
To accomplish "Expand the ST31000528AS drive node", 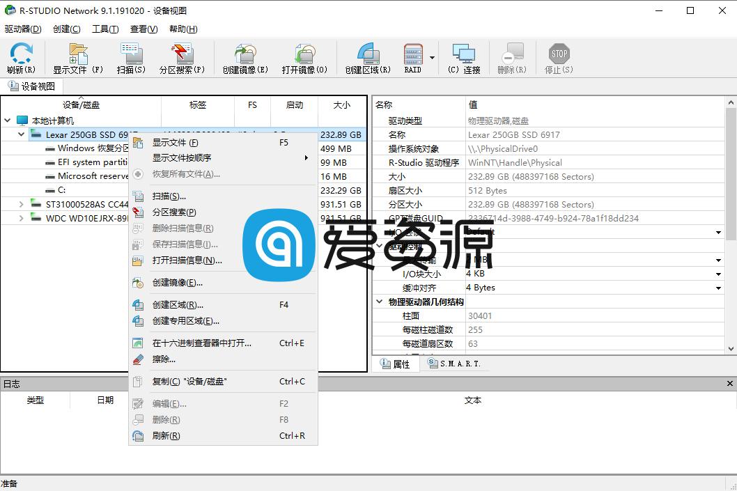I will point(21,204).
